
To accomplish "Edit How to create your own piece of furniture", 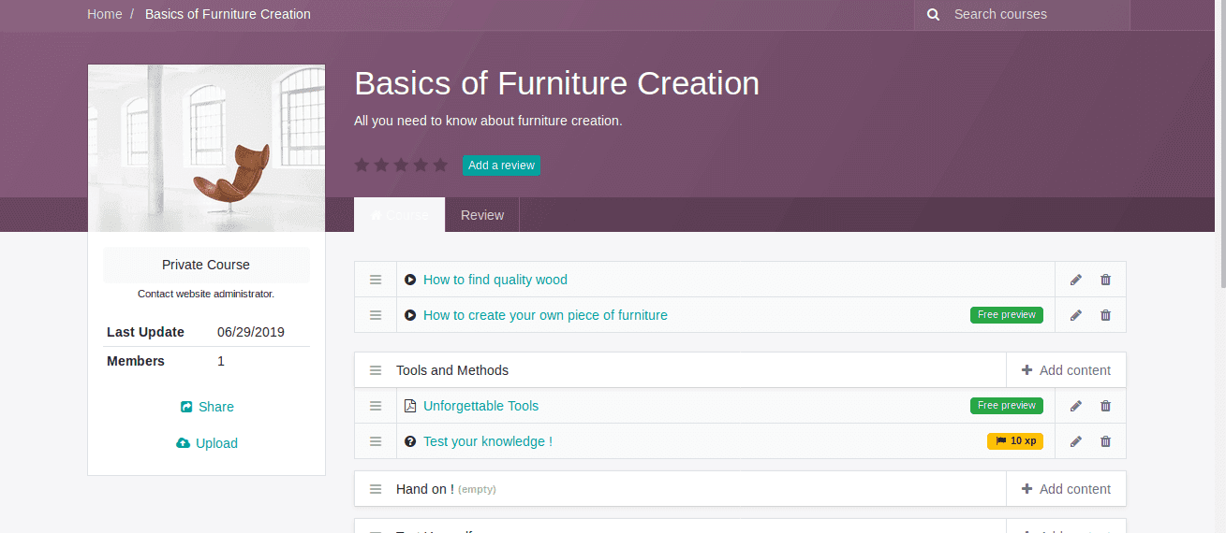I will click(1076, 315).
